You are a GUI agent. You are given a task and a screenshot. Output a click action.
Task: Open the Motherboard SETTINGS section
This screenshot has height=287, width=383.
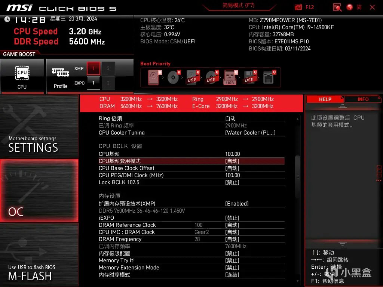[x=39, y=126]
